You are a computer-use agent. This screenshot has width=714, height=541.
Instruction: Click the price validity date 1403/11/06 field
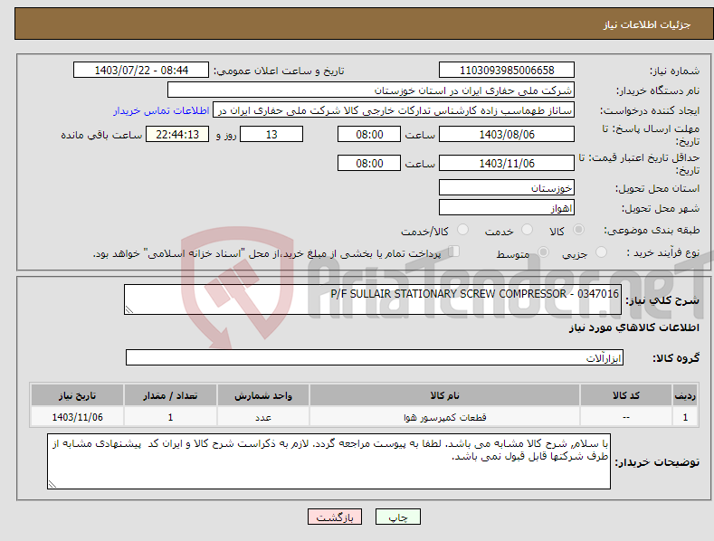click(507, 163)
